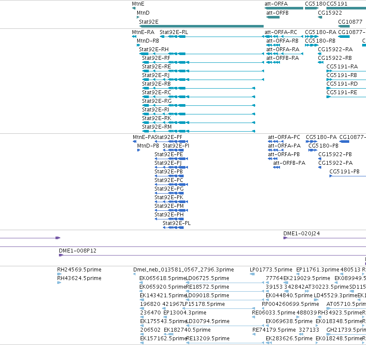366x345 pixels.
Task: Select the MtnE-RA transcript label
Action: pos(143,32)
